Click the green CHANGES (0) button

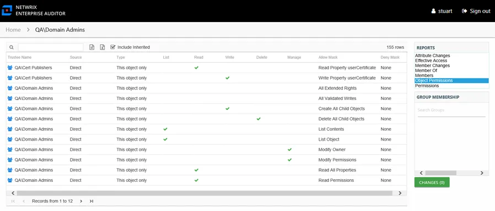[432, 182]
